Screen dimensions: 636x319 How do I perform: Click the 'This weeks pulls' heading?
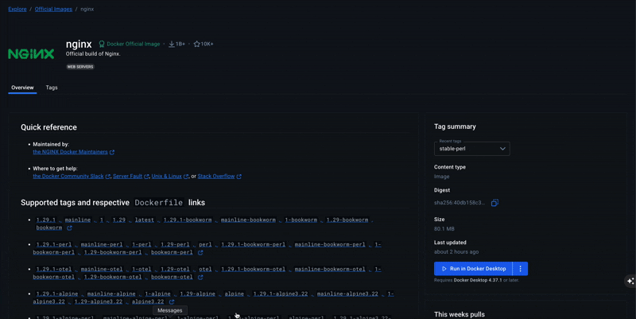[x=460, y=314]
